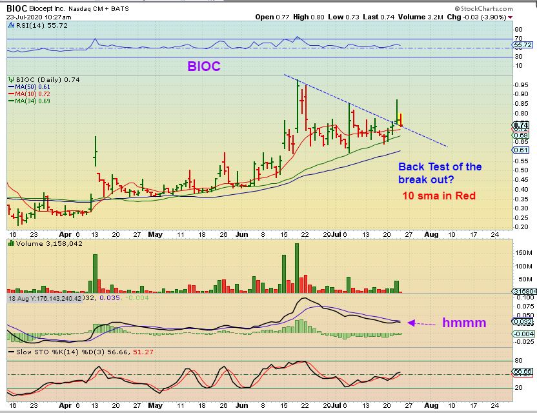Click the Aug label on the bottom date axis

tap(431, 405)
